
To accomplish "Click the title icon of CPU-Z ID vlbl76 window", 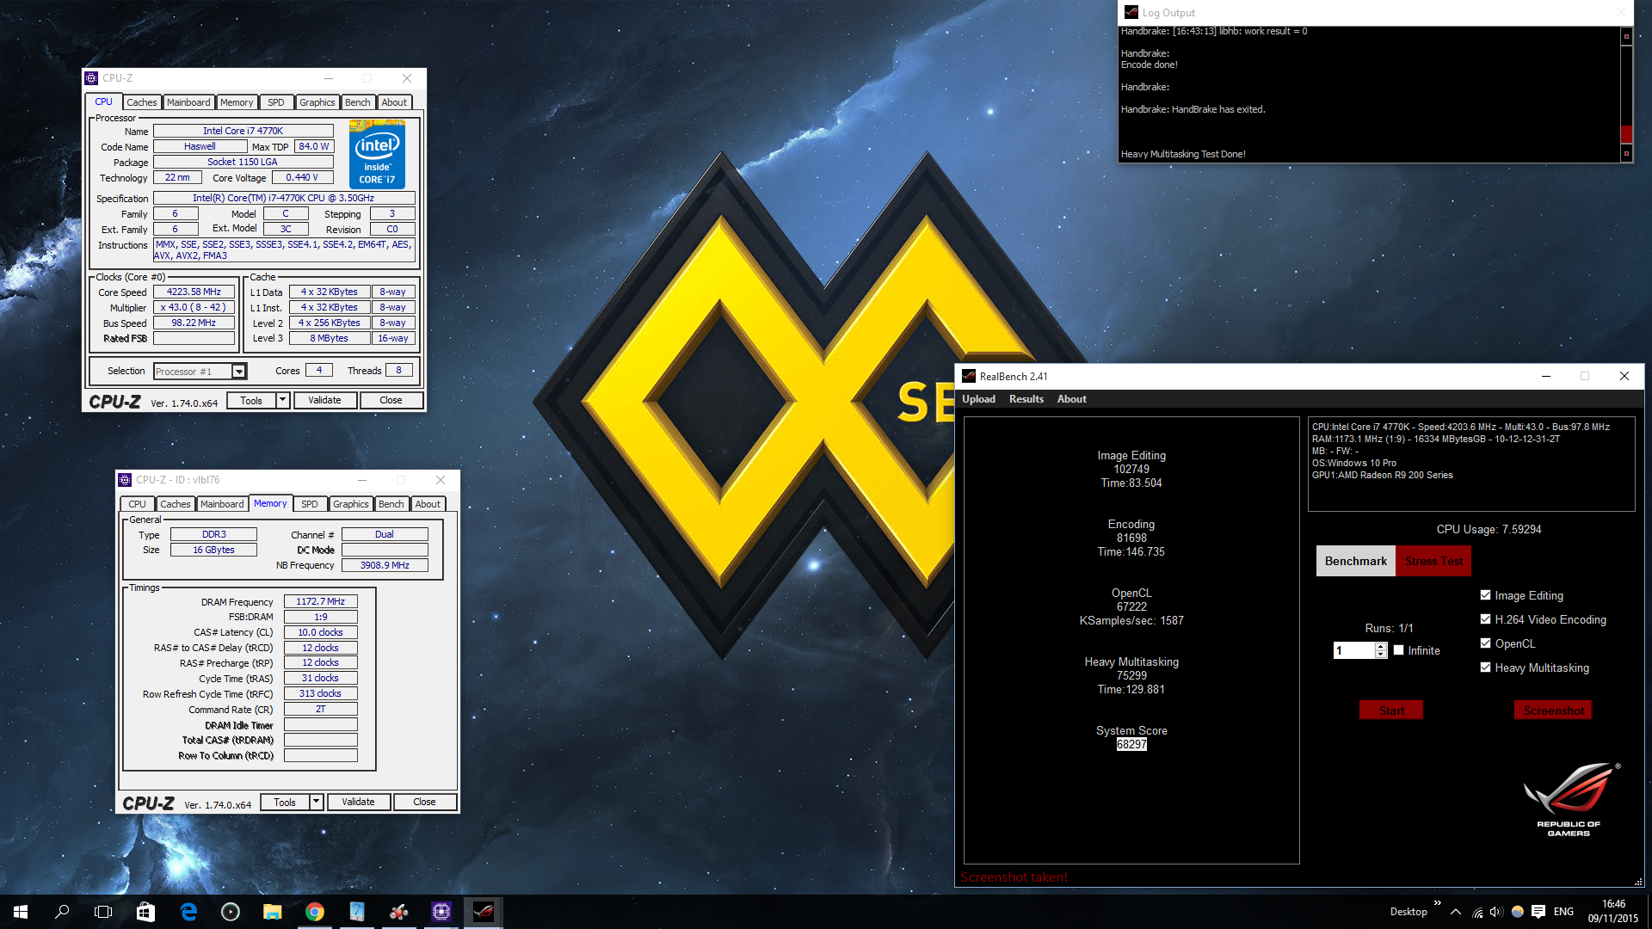I will pos(125,480).
